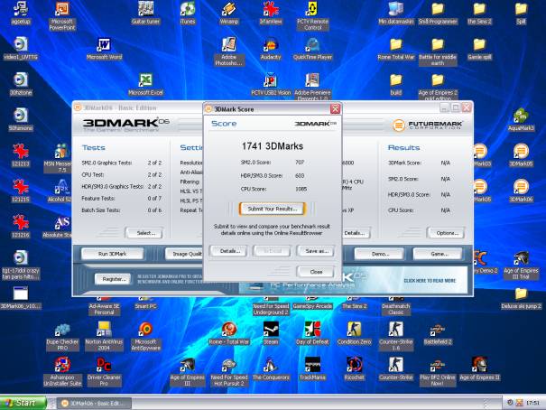Click Options button in Results panel

click(x=447, y=233)
